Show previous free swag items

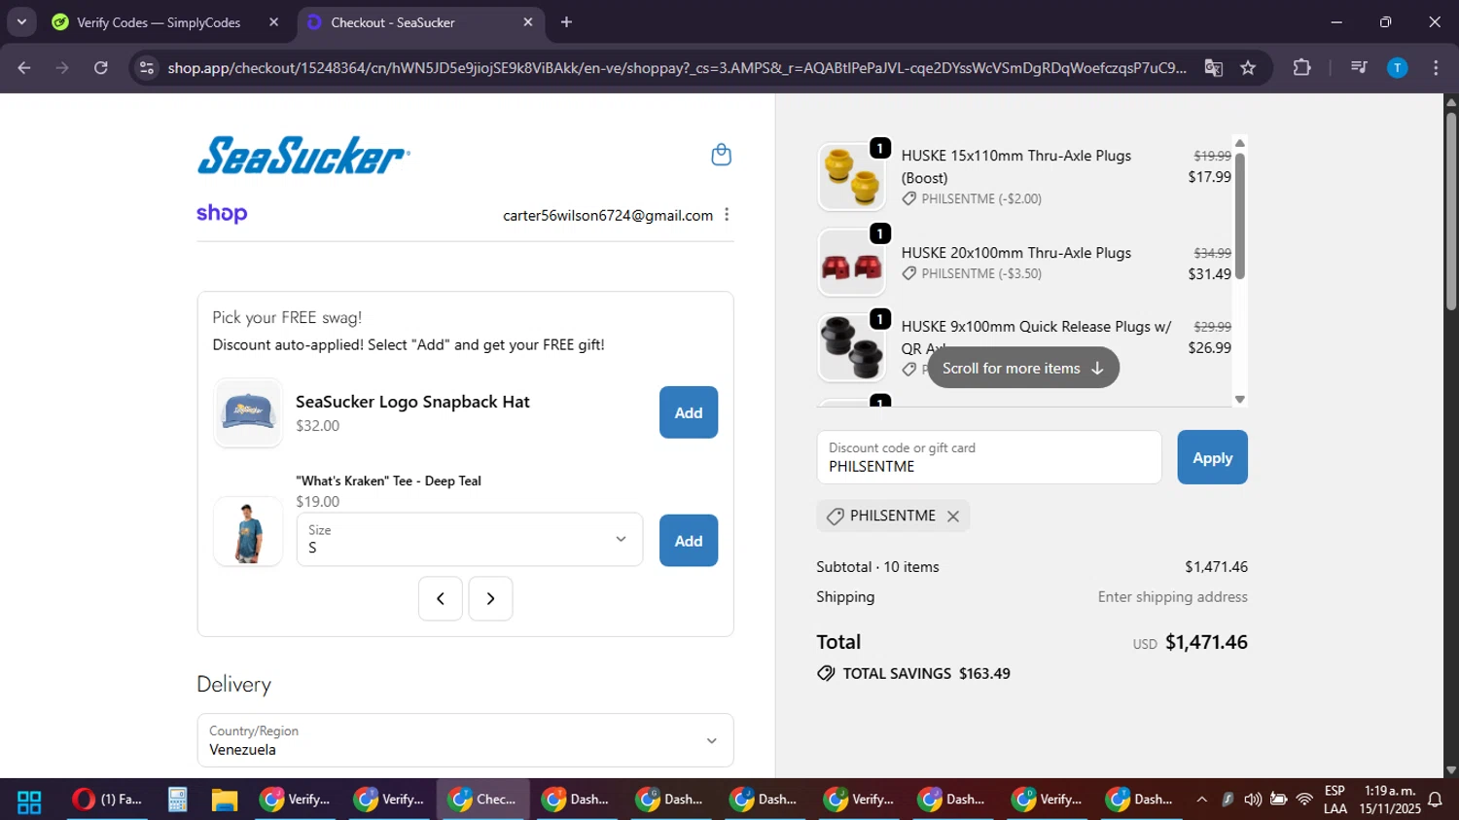click(441, 598)
